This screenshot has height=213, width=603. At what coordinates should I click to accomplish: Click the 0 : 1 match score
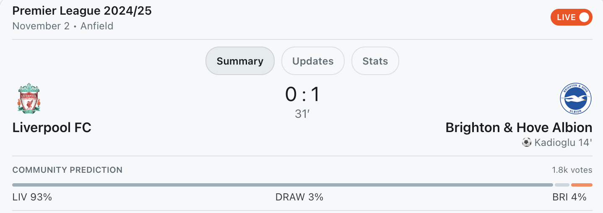302,94
